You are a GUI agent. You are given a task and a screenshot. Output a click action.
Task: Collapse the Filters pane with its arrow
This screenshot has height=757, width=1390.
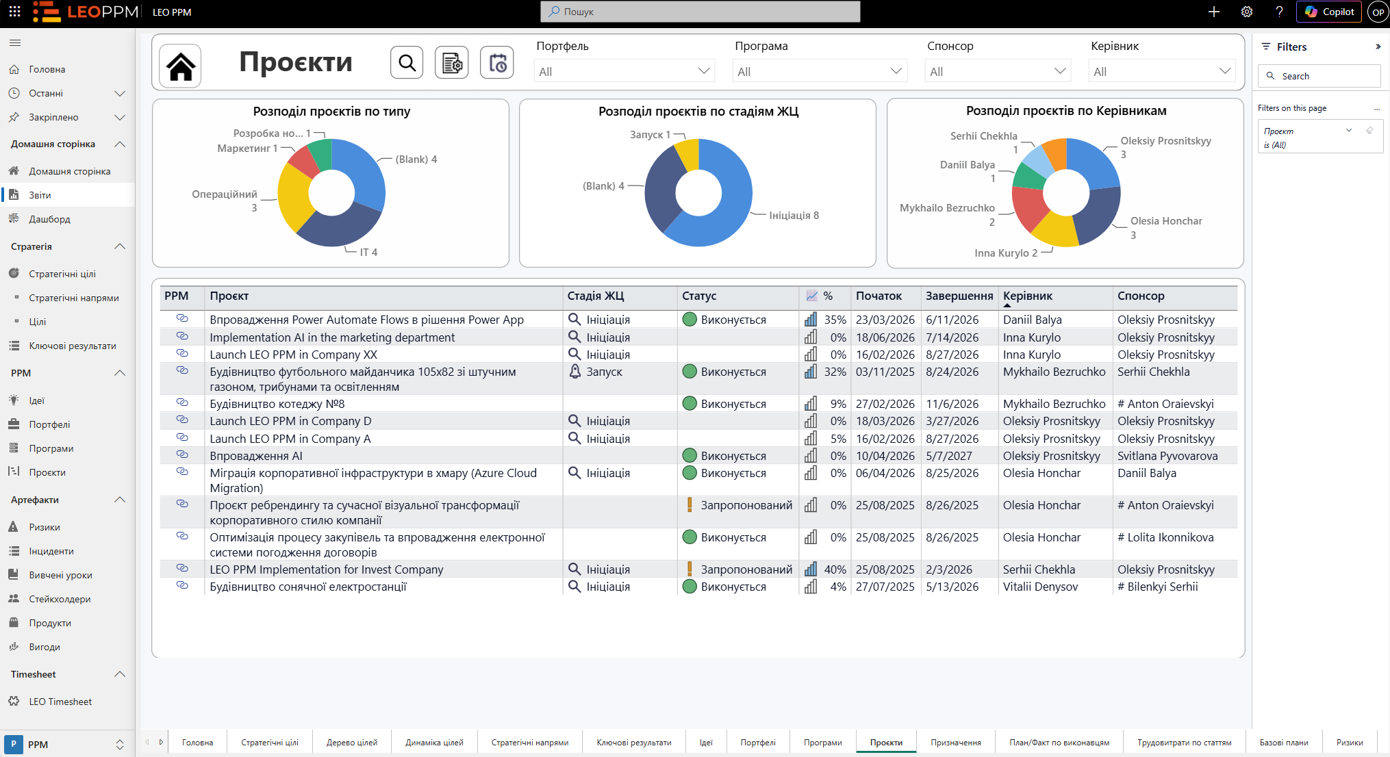[x=1378, y=47]
